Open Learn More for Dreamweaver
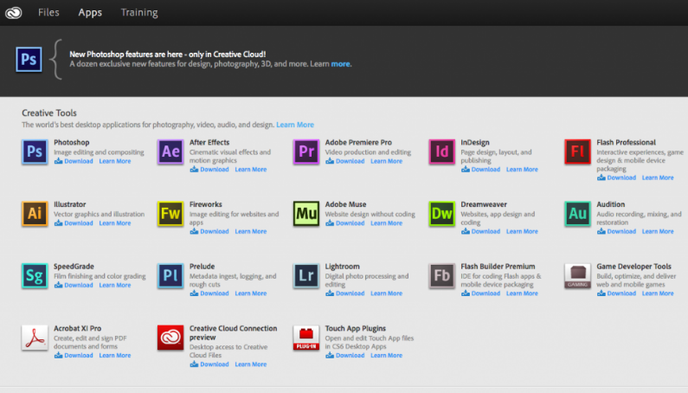Image resolution: width=688 pixels, height=393 pixels. point(522,231)
